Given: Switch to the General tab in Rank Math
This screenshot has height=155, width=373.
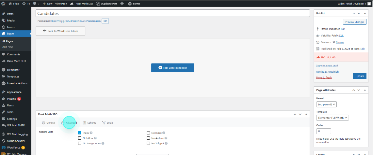Looking at the screenshot, I should pyautogui.click(x=49, y=123).
